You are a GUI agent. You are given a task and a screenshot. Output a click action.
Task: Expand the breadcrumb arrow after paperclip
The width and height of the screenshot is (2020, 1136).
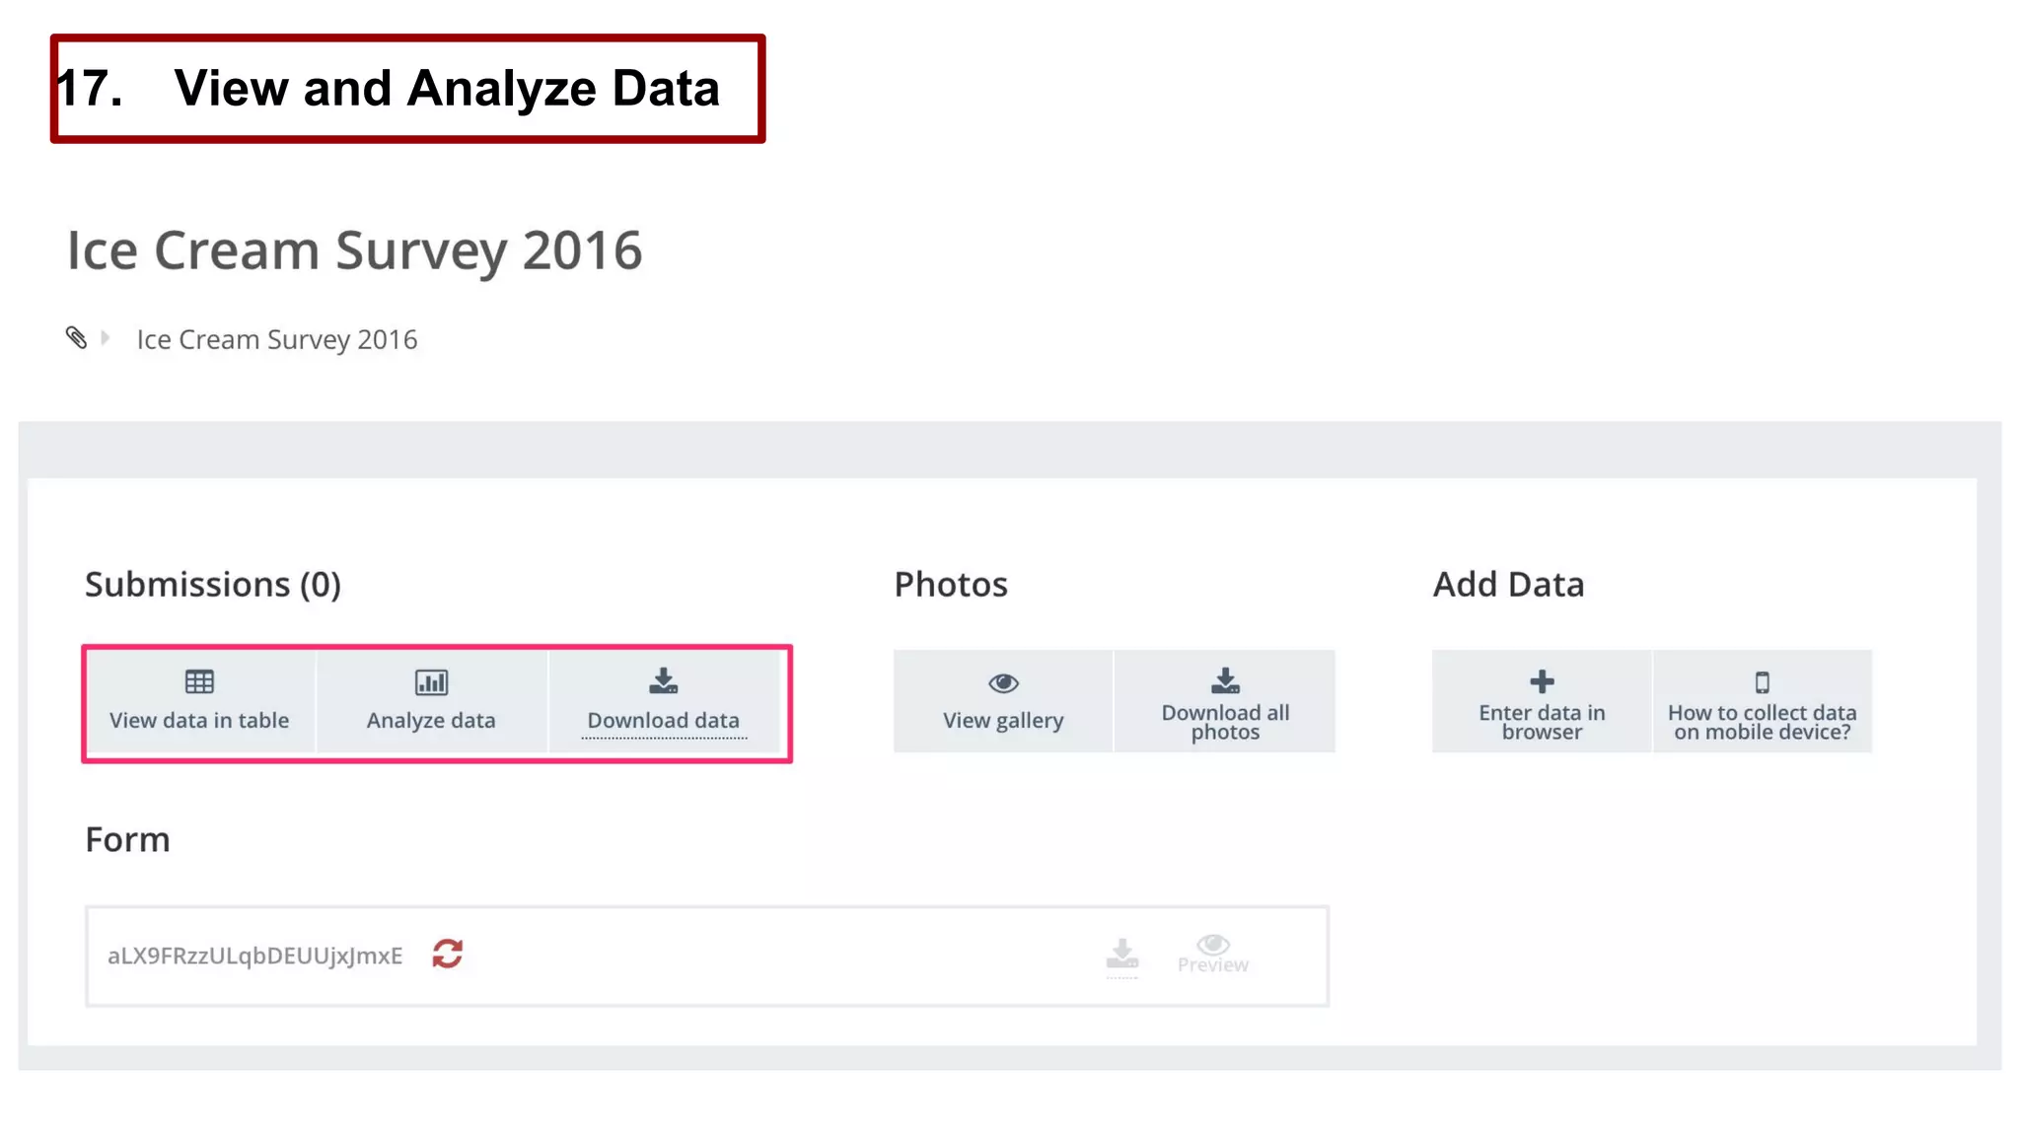click(105, 338)
